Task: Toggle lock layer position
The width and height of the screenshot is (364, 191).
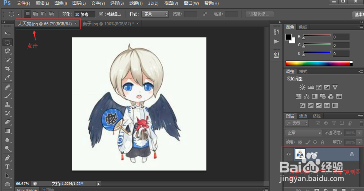Action: pyautogui.click(x=315, y=142)
